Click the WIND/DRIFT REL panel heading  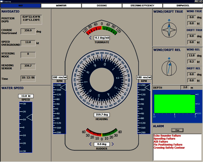click(x=167, y=50)
